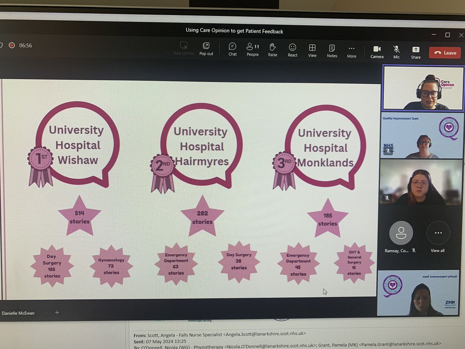Pop out the shared content
The image size is (465, 349).
[x=206, y=49]
